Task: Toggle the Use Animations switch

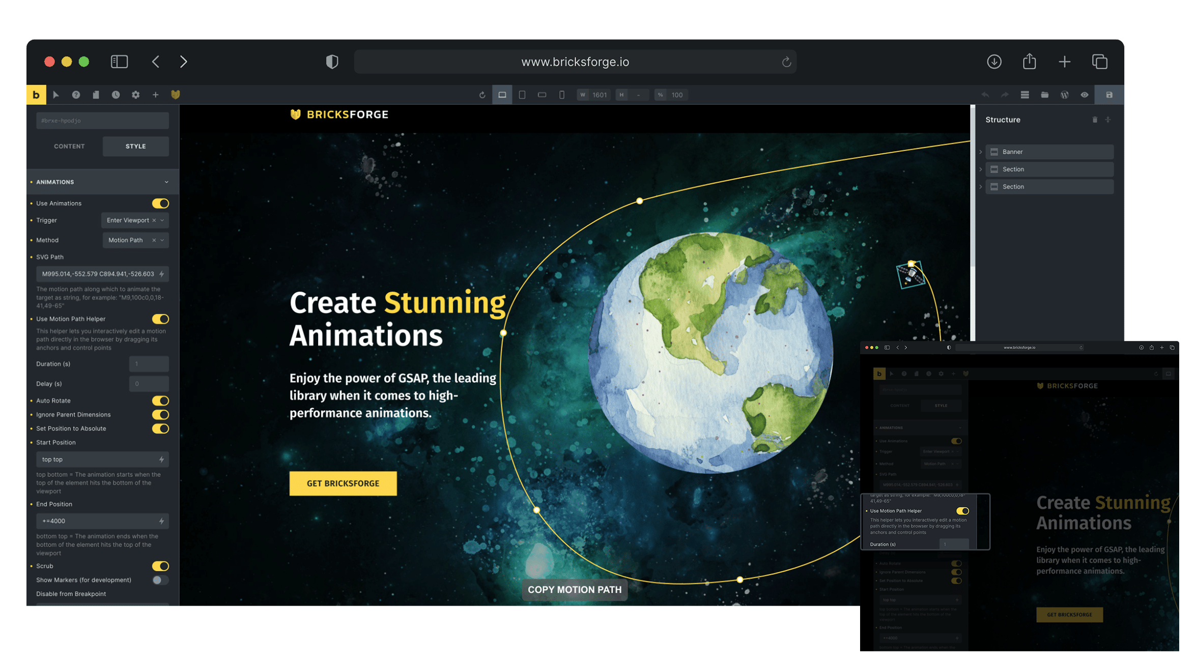Action: click(x=161, y=203)
